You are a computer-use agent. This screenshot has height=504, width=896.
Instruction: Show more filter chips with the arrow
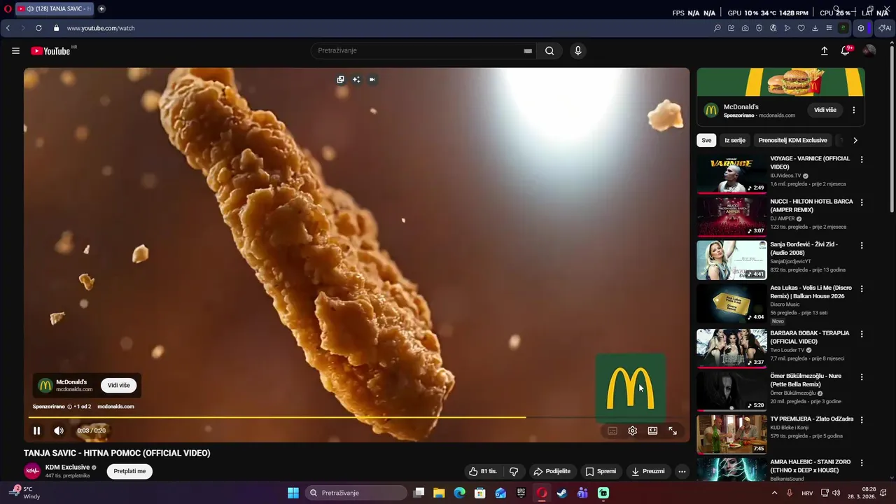tap(855, 140)
